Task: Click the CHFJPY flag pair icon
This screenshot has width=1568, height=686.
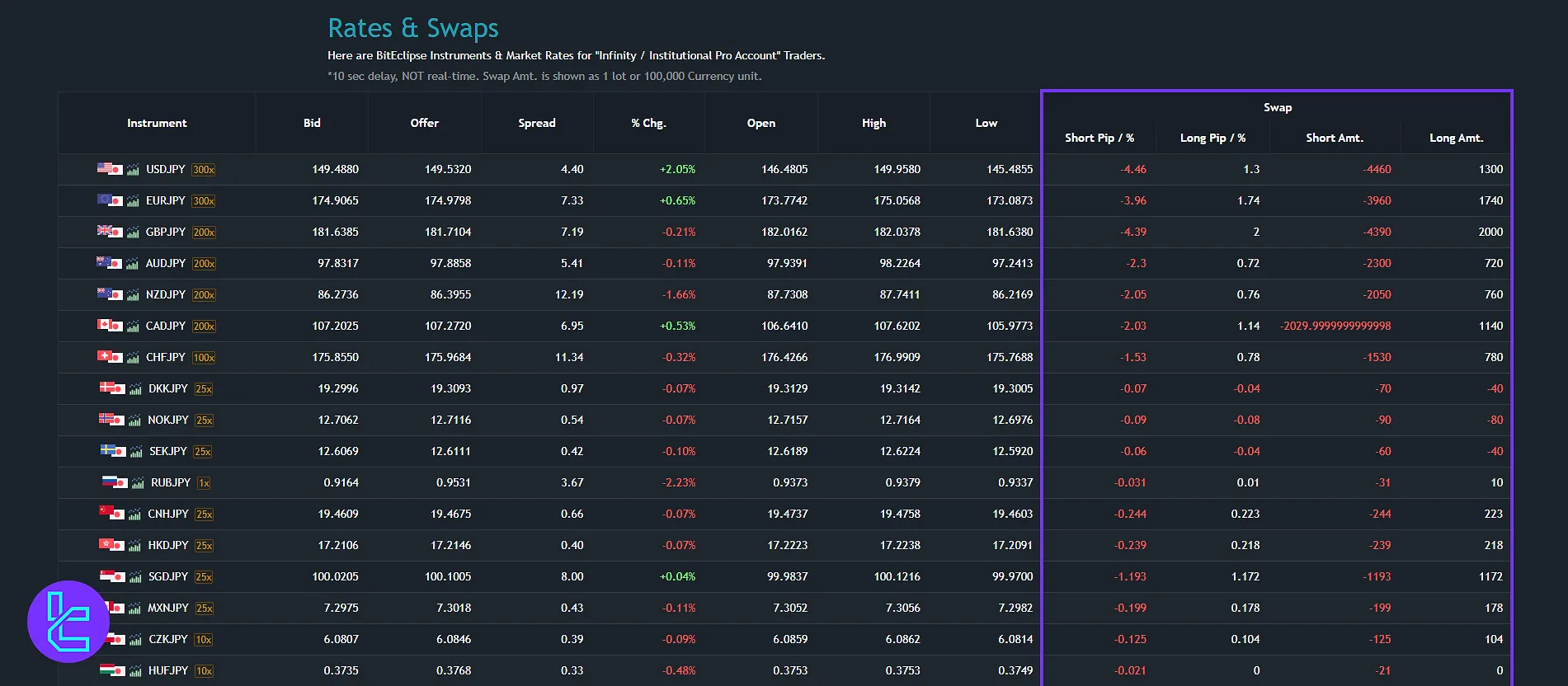Action: (109, 357)
